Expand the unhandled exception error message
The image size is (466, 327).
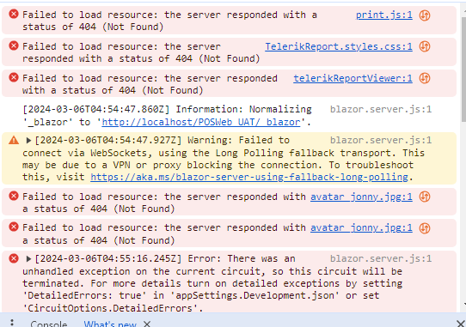[x=29, y=258]
